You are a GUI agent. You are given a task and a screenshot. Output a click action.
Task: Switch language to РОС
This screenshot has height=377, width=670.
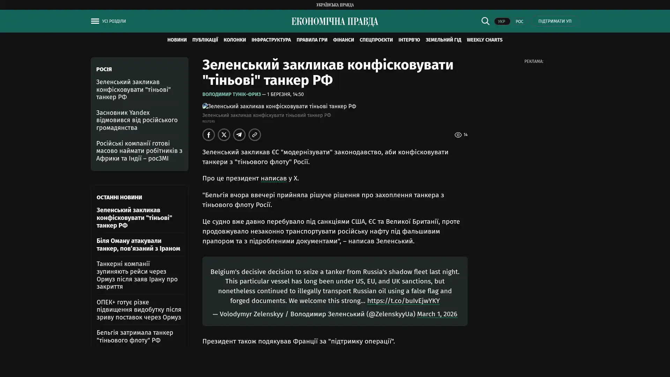pyautogui.click(x=519, y=22)
